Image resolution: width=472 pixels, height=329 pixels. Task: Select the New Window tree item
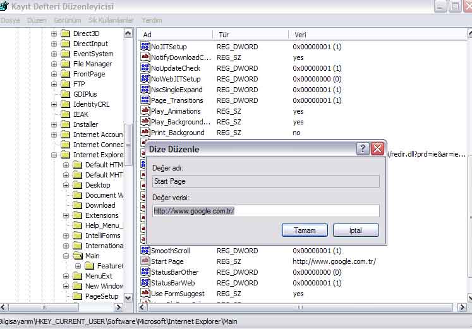[x=104, y=286]
